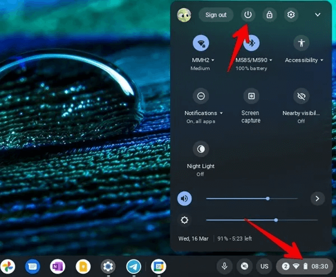Mute the volume speaker icon
The image size is (336, 277).
point(184,199)
